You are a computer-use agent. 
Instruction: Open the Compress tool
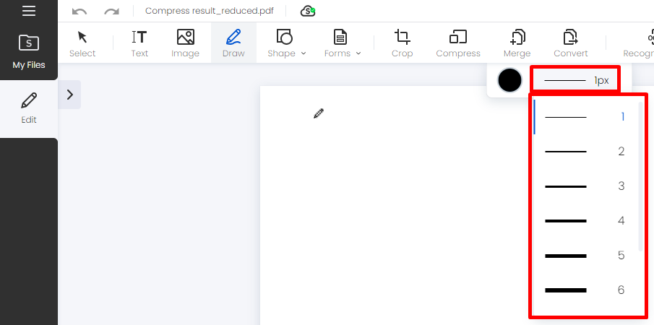coord(458,43)
